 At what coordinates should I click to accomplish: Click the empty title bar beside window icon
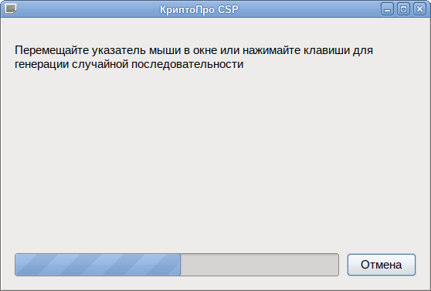pyautogui.click(x=83, y=9)
